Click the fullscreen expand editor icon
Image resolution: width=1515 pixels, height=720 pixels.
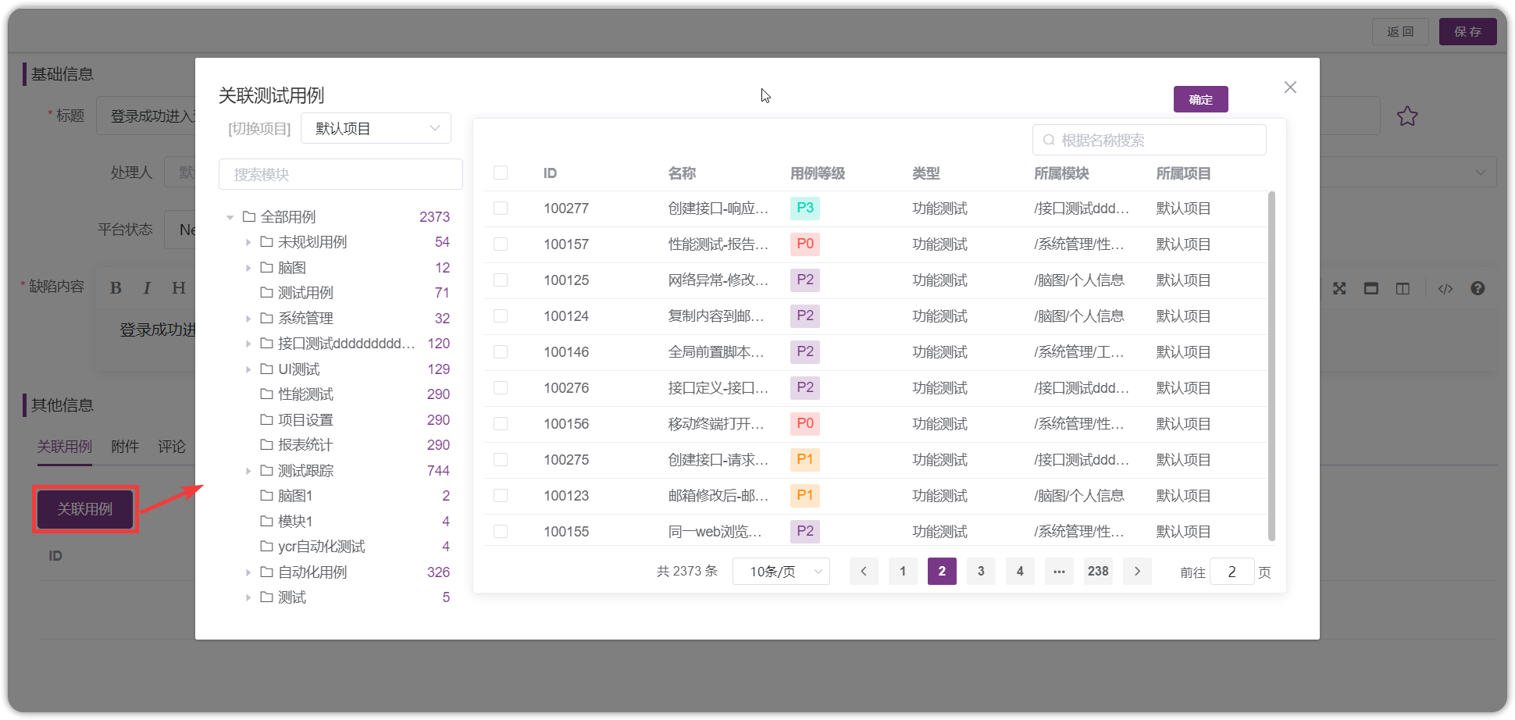[1339, 288]
